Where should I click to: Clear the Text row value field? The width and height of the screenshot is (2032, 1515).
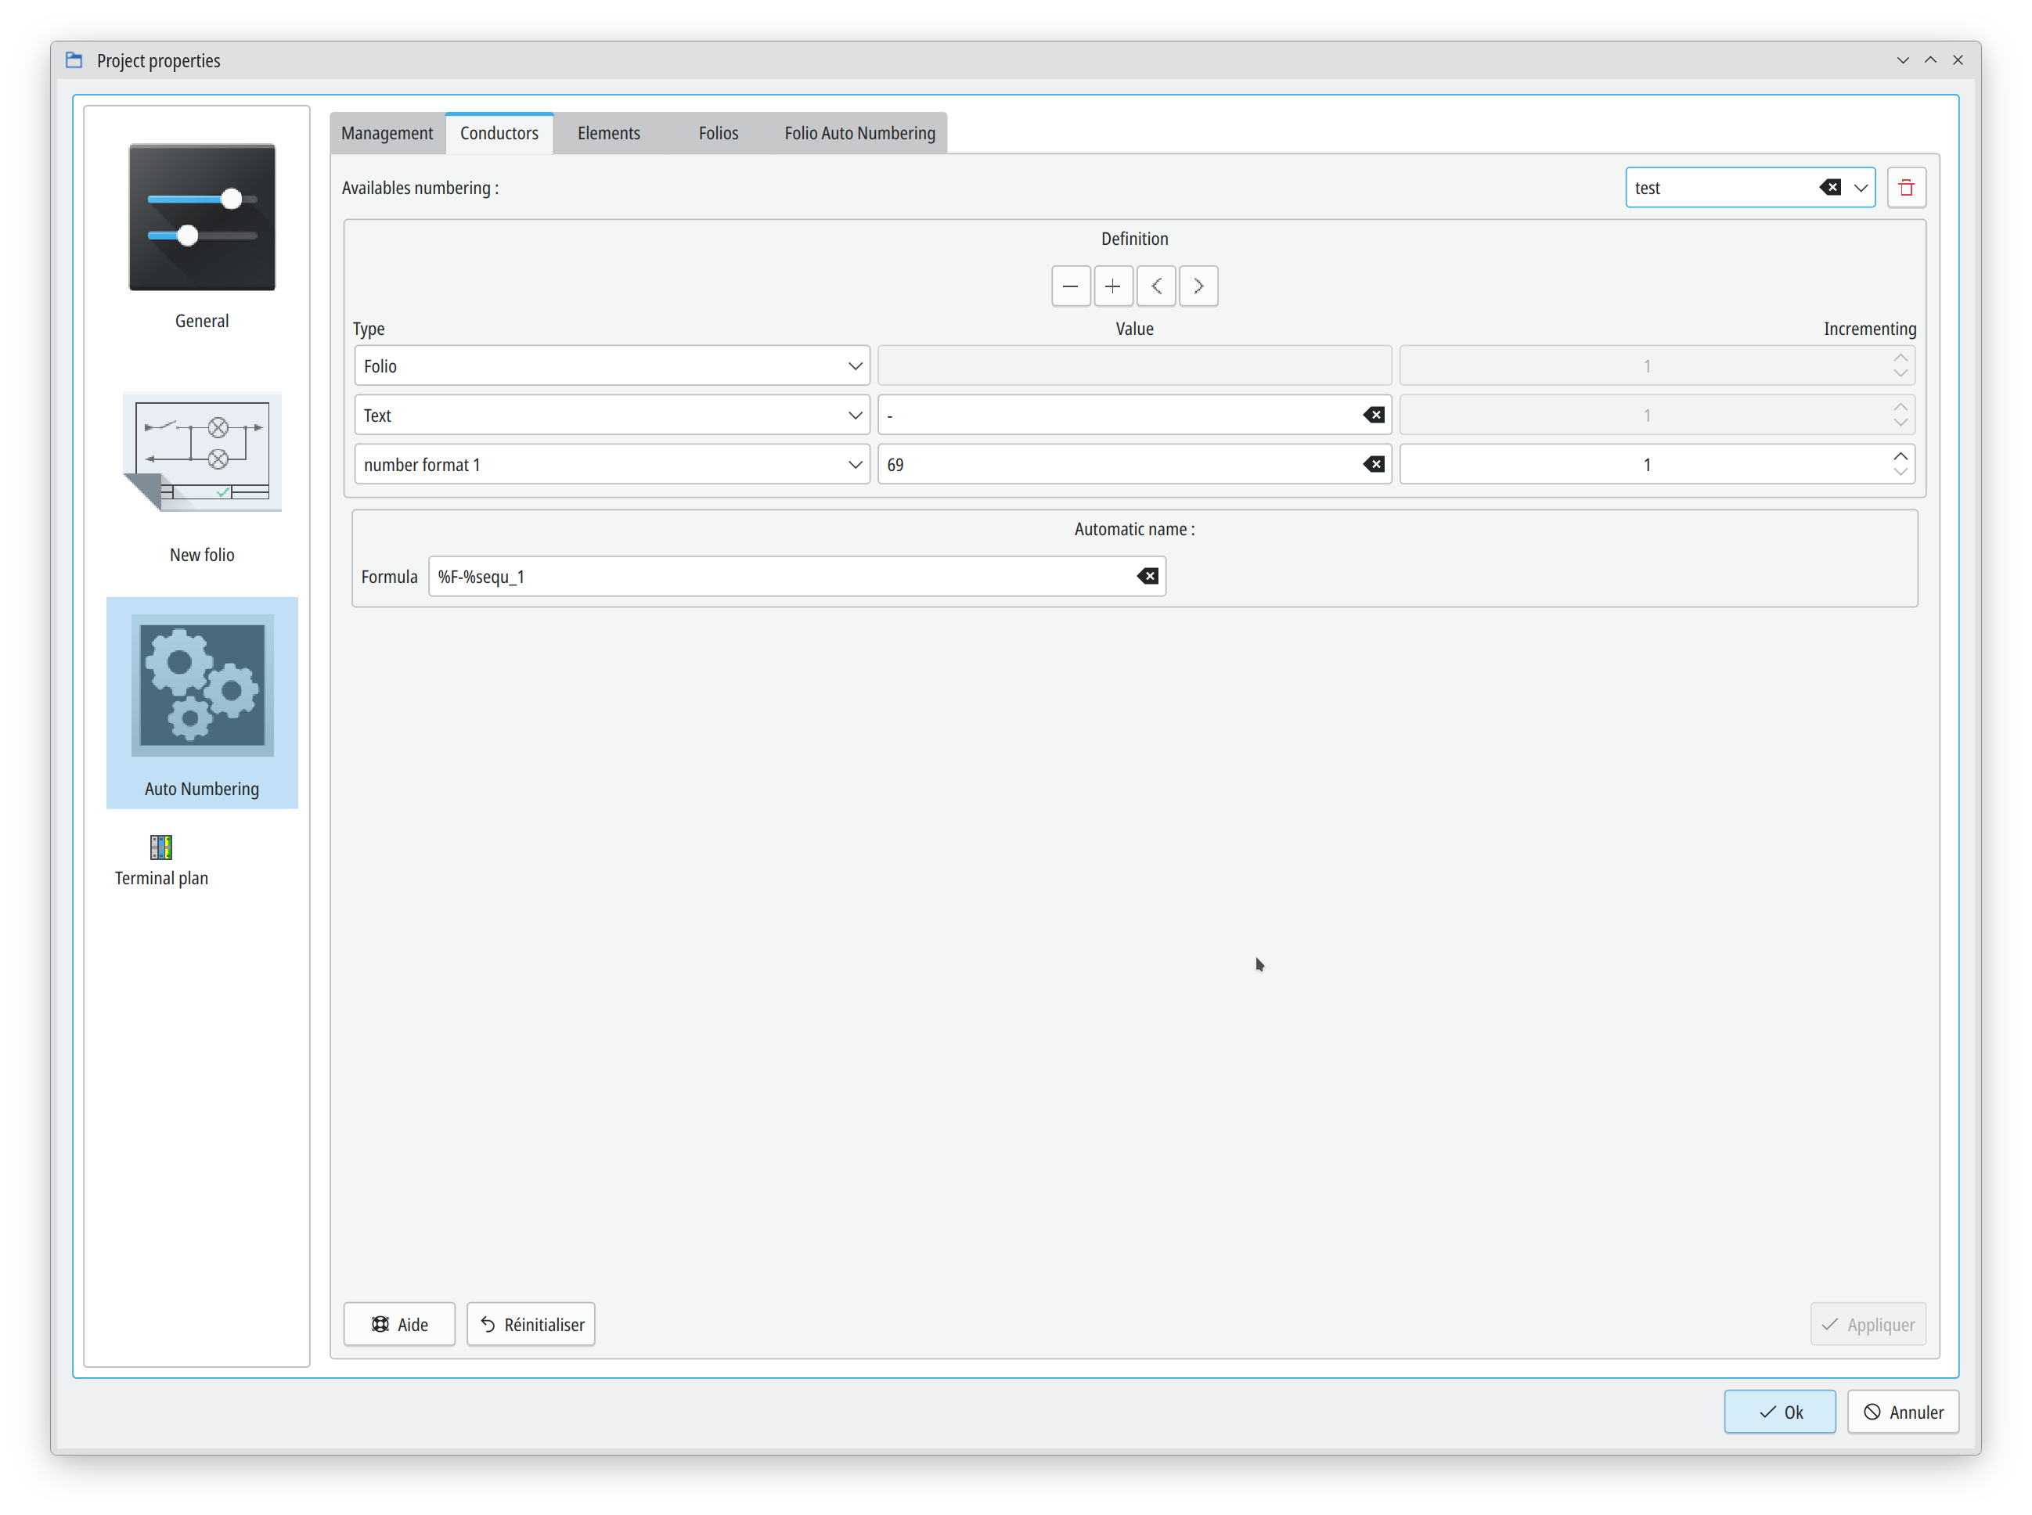click(1374, 416)
